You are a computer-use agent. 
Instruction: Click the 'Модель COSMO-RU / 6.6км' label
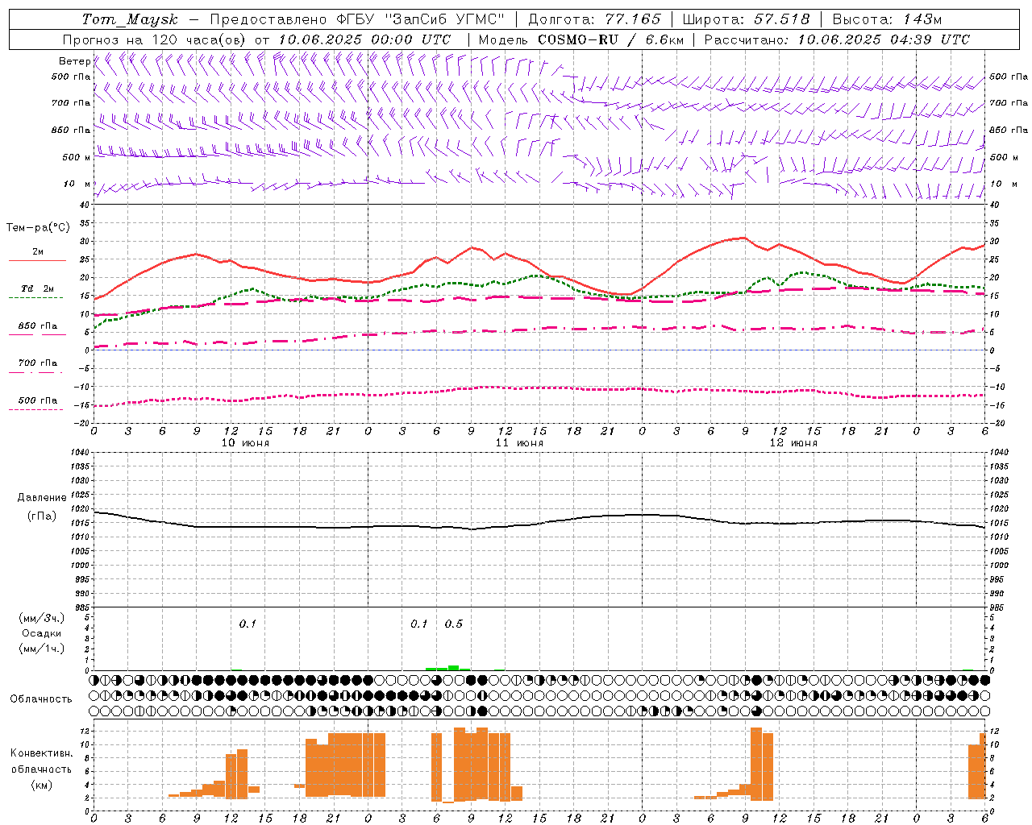pyautogui.click(x=581, y=39)
